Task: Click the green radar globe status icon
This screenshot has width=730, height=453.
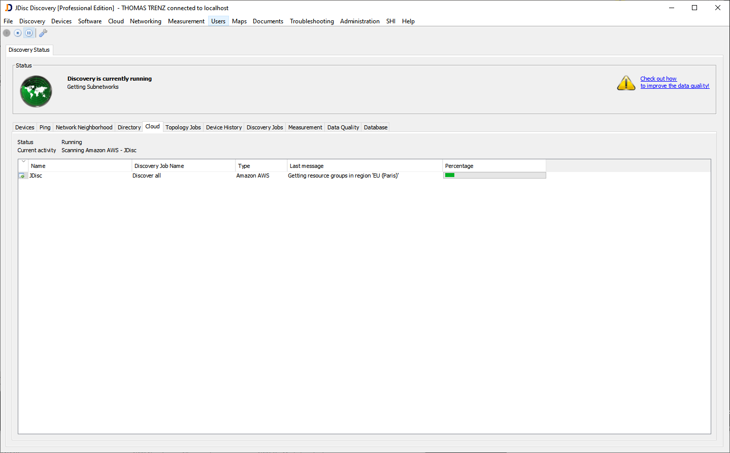Action: (36, 91)
